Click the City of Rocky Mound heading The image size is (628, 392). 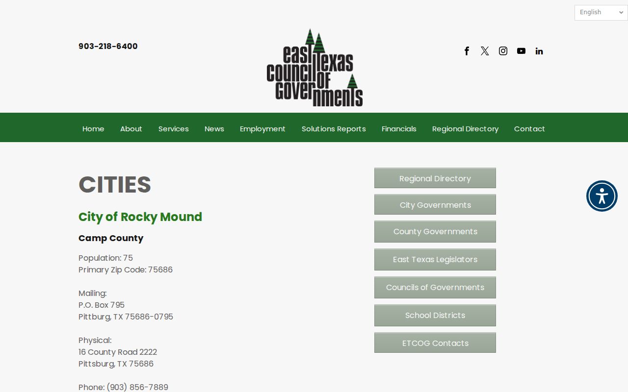click(x=140, y=217)
